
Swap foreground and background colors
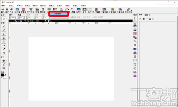[x=5, y=75]
